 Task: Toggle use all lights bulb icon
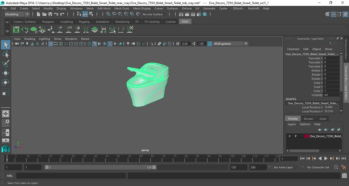(115, 44)
